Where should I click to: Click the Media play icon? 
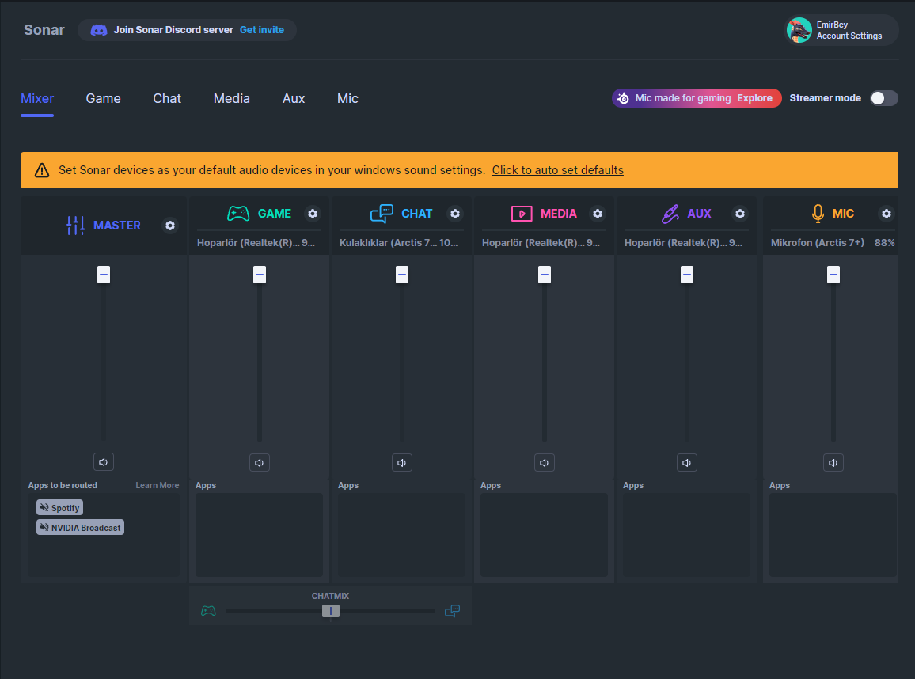tap(522, 214)
